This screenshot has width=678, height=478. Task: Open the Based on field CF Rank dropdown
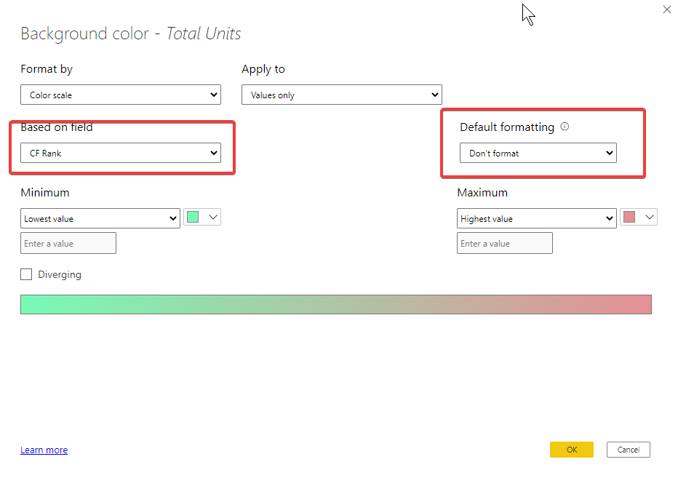click(121, 153)
